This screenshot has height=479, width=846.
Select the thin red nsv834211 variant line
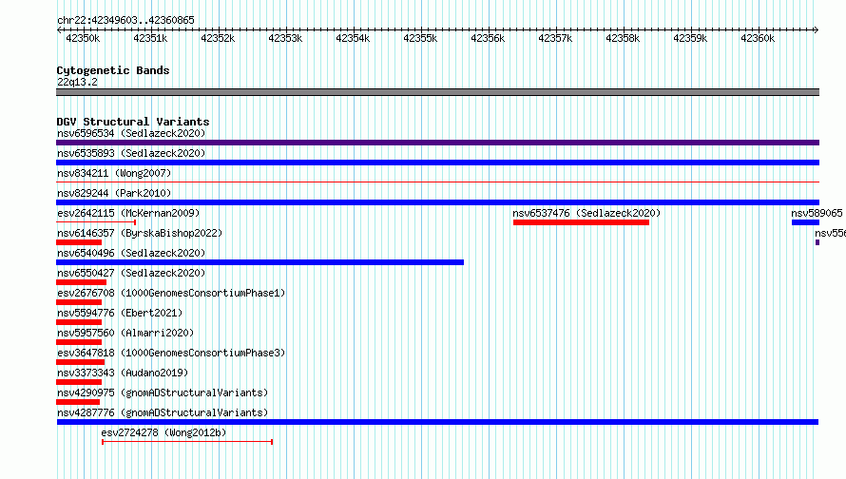click(437, 182)
